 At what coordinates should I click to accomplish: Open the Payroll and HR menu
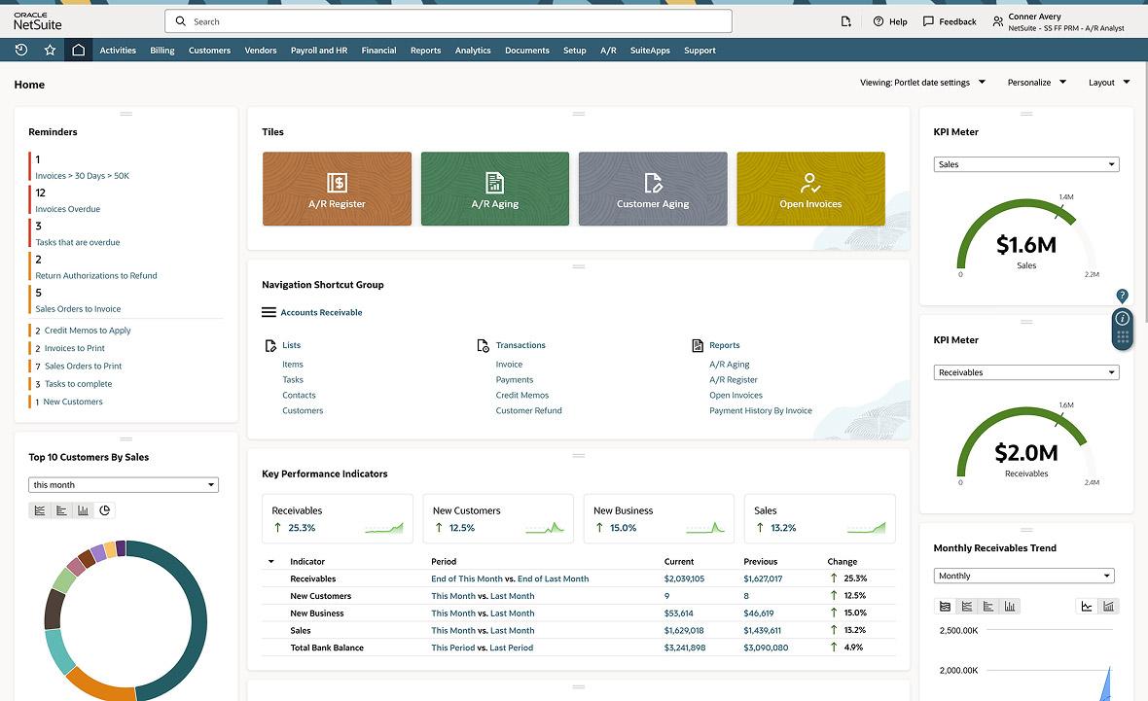click(319, 51)
